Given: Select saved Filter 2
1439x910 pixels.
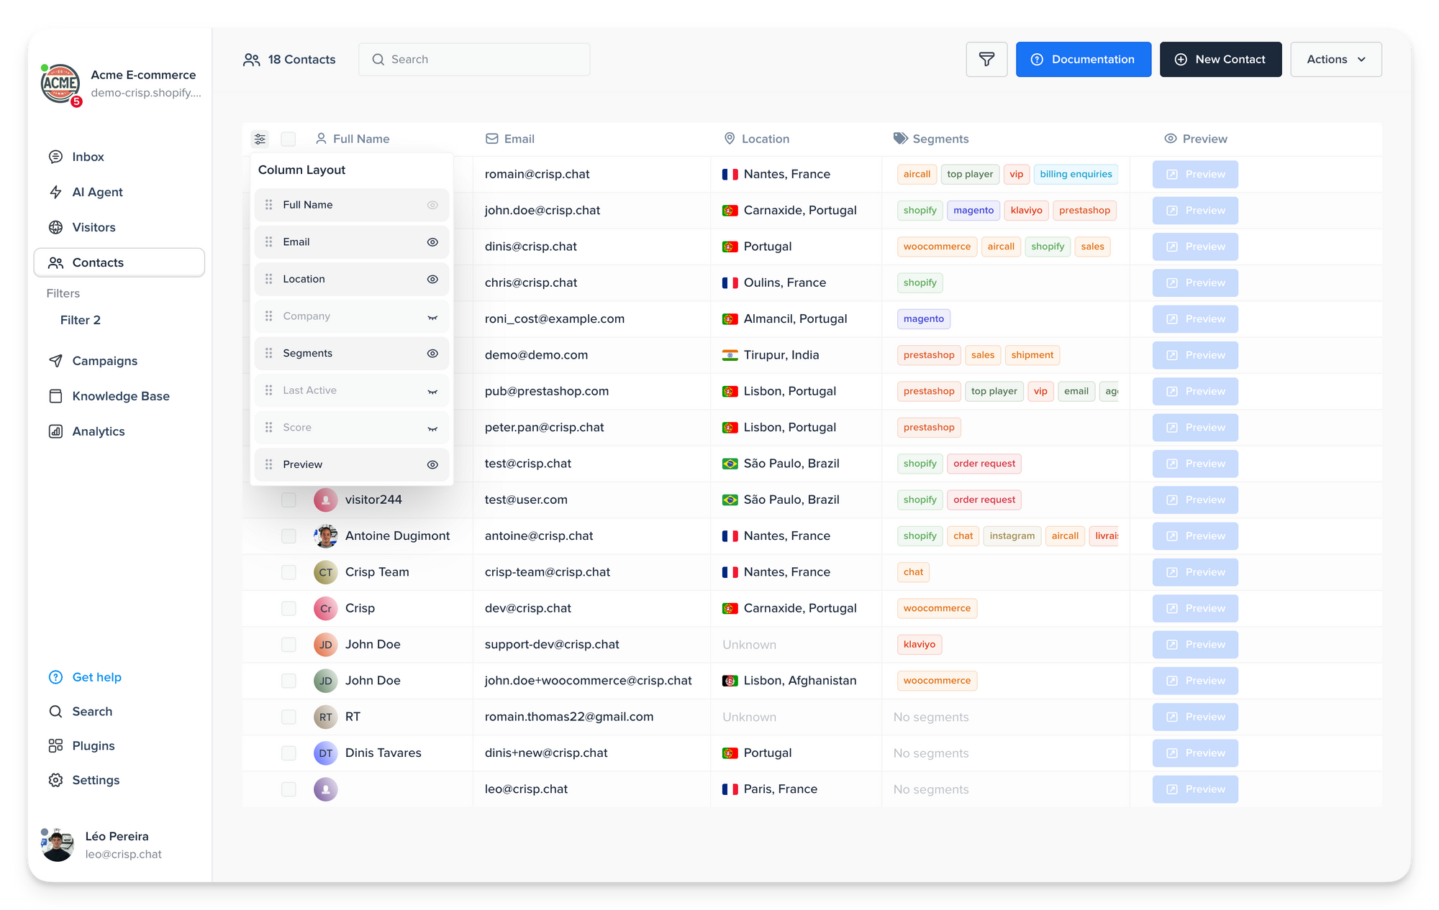Looking at the screenshot, I should 81,321.
